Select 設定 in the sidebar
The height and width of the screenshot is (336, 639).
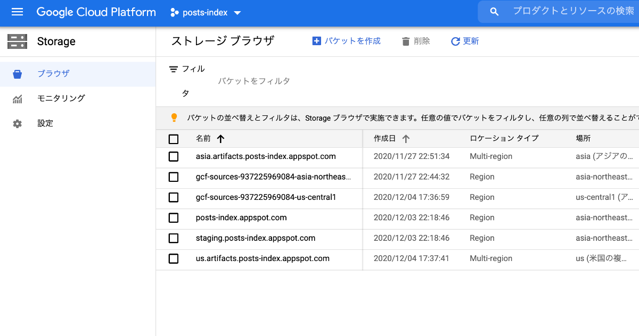pos(78,124)
